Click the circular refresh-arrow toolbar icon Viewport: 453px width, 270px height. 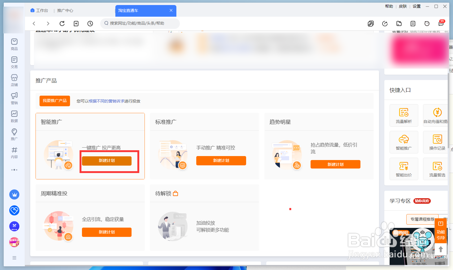pos(385,24)
